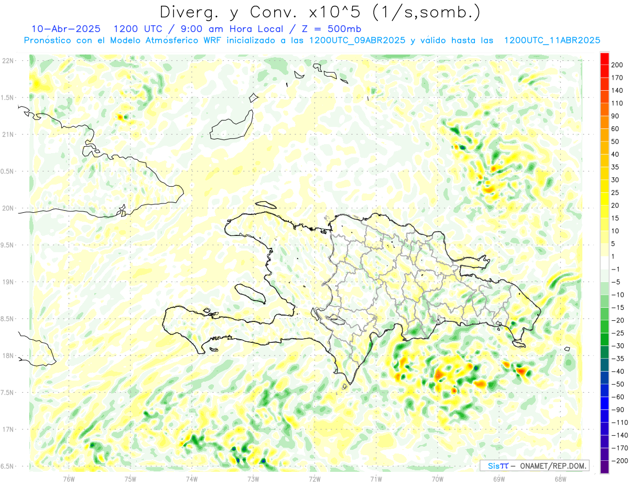Click the '1200UTC_09ABR2025' initialization time text
The height and width of the screenshot is (486, 629).
pyautogui.click(x=357, y=40)
